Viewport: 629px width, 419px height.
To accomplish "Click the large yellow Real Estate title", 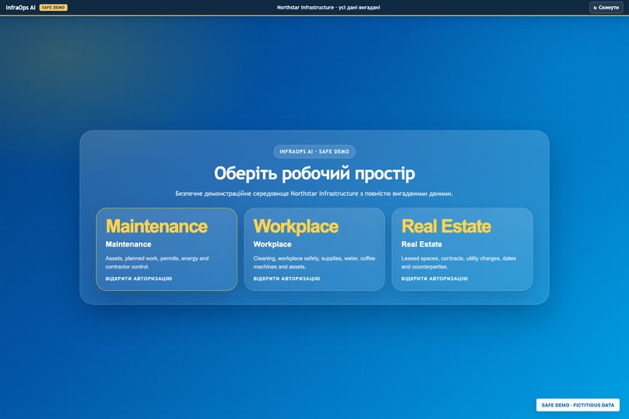I will click(446, 226).
